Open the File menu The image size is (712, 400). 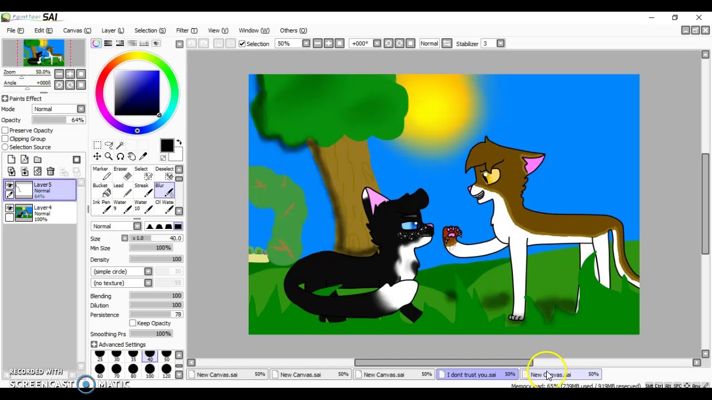(x=16, y=31)
